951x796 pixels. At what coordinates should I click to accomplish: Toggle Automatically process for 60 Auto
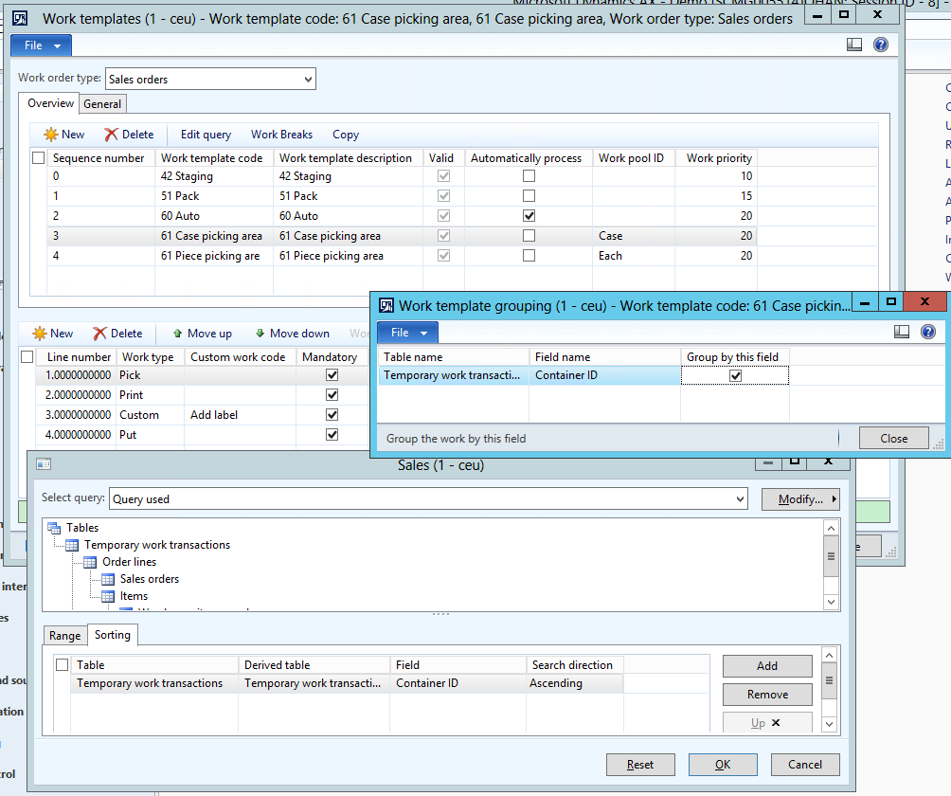point(529,216)
